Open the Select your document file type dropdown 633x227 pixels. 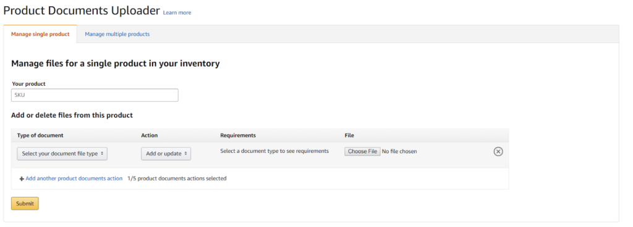(62, 154)
